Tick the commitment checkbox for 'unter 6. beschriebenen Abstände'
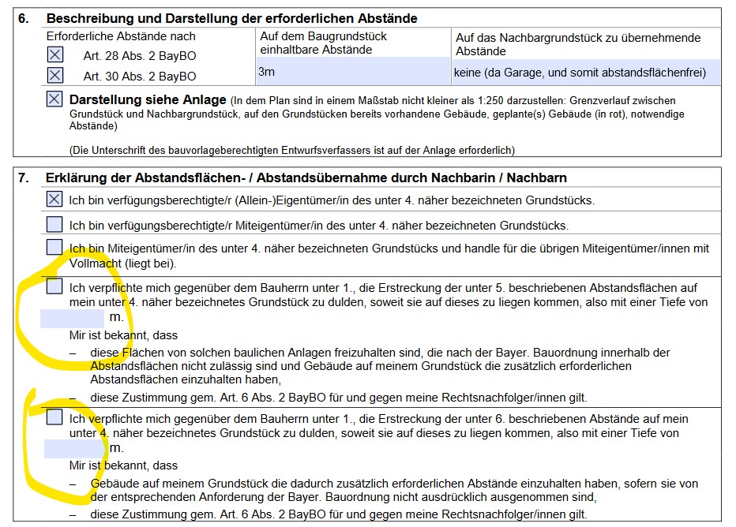The image size is (736, 527). click(54, 417)
